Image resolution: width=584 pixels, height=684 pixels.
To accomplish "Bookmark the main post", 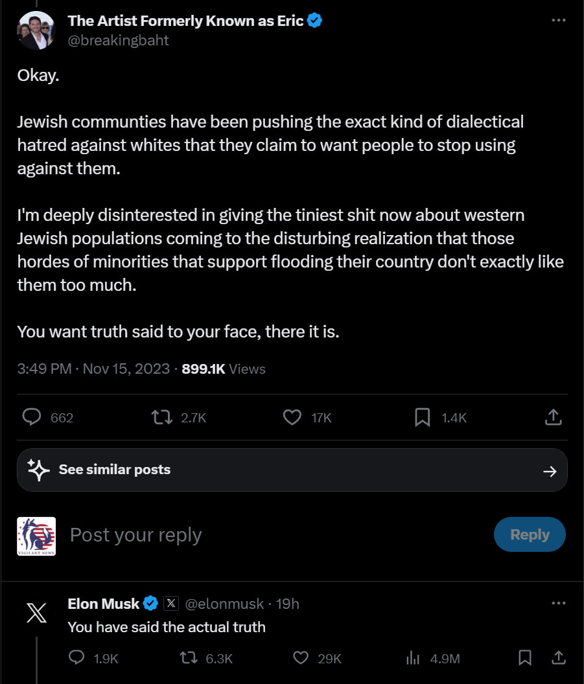I will (x=422, y=418).
